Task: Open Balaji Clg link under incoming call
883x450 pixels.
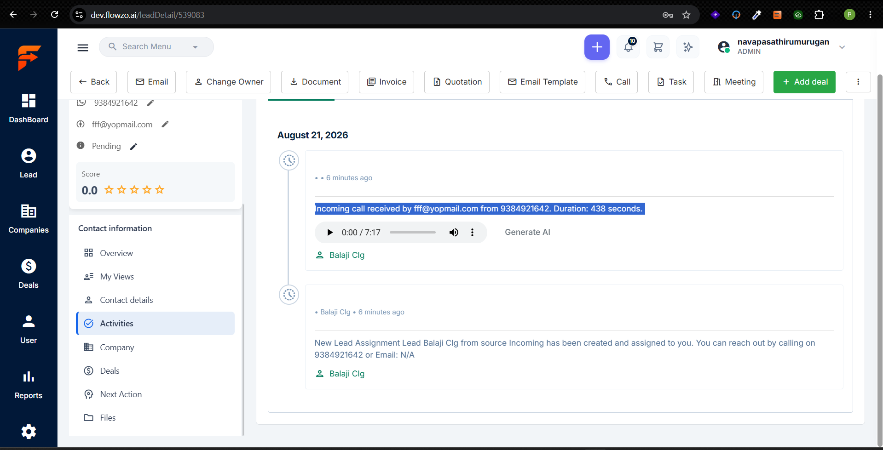Action: (347, 255)
